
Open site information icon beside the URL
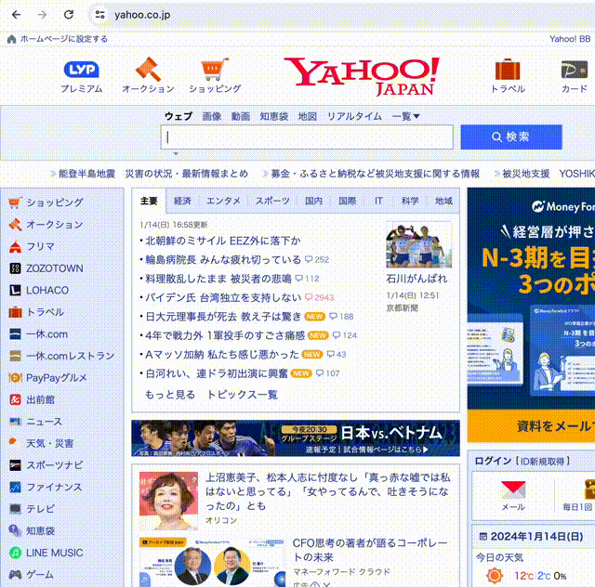(x=100, y=15)
